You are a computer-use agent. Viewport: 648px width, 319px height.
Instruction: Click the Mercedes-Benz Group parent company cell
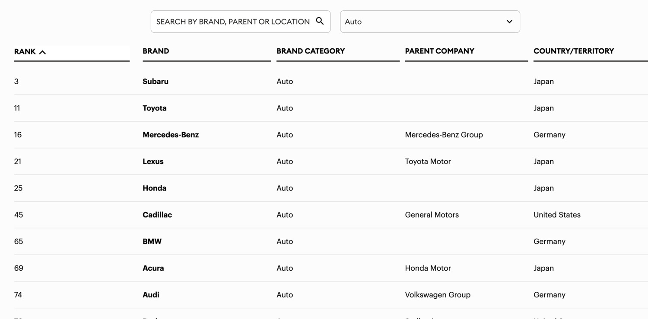(x=444, y=135)
